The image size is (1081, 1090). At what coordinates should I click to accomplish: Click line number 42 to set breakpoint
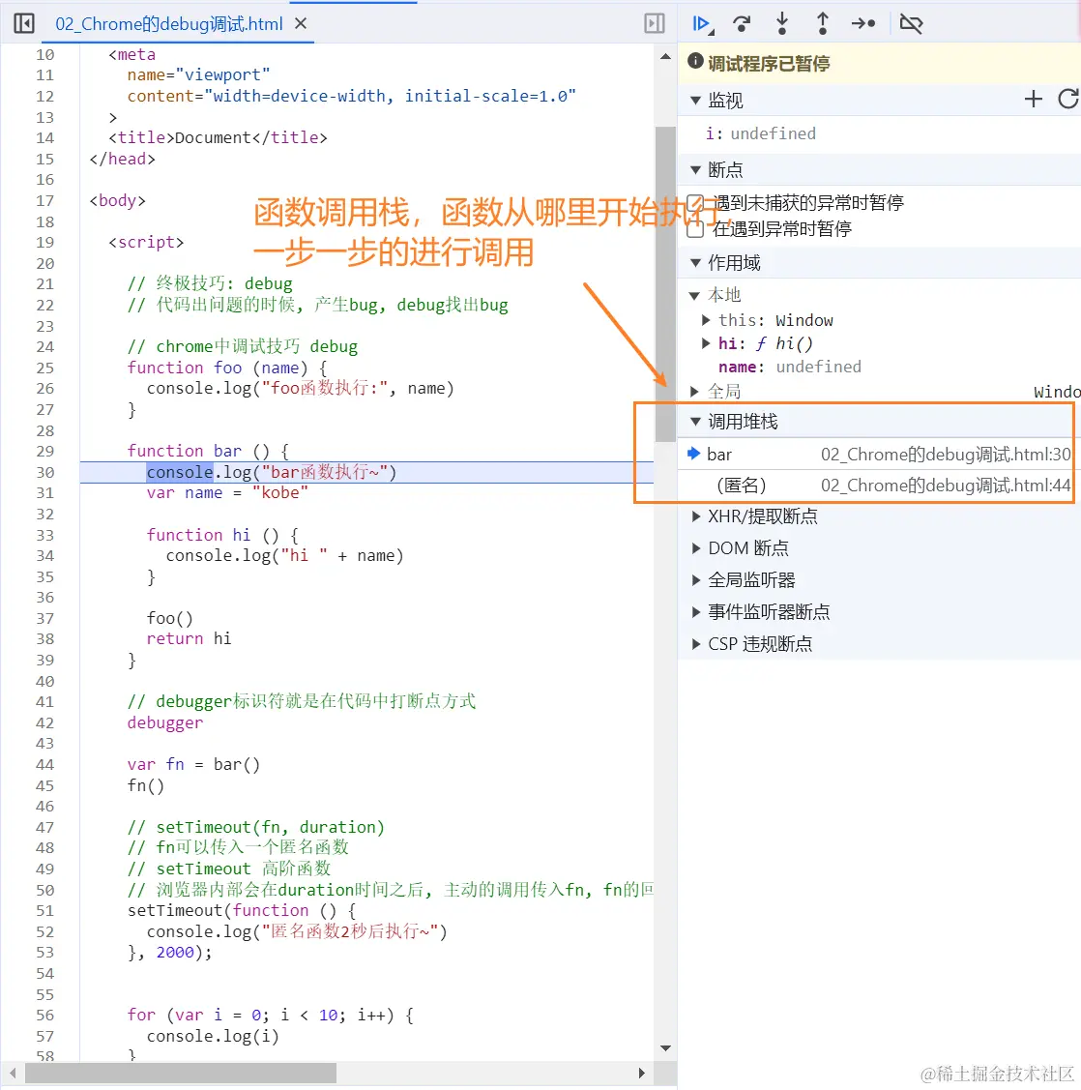click(x=45, y=723)
